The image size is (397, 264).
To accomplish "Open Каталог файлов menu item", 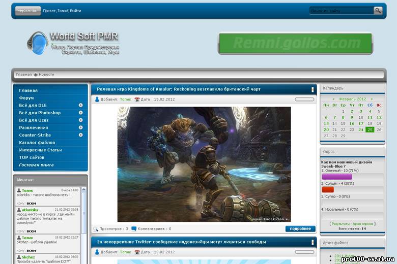I will 37,143.
